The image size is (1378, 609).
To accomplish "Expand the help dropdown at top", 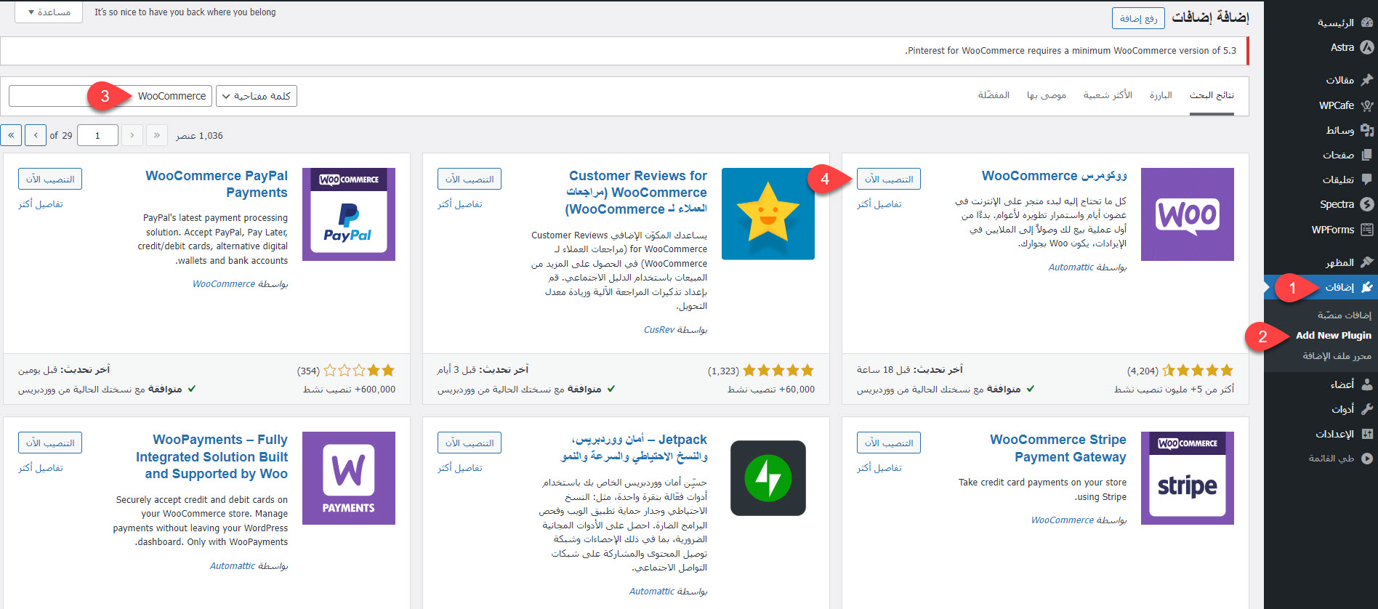I will coord(49,12).
